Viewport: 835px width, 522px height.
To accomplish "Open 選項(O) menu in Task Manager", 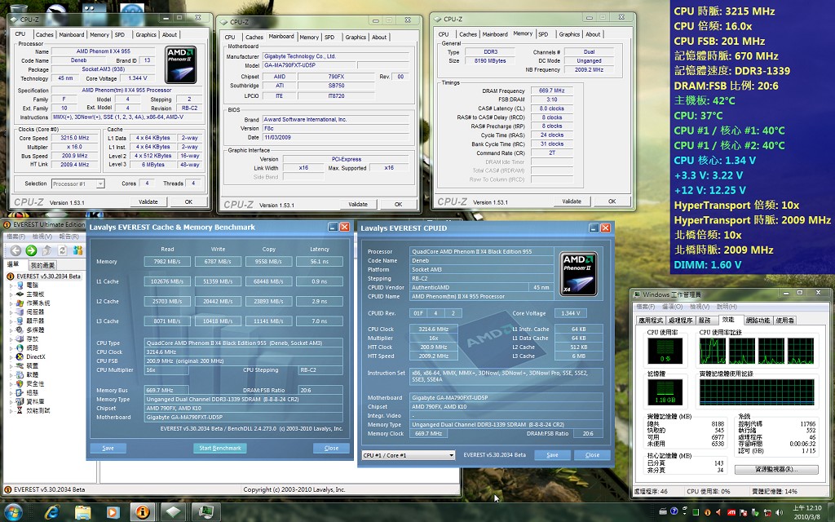I will pyautogui.click(x=672, y=307).
